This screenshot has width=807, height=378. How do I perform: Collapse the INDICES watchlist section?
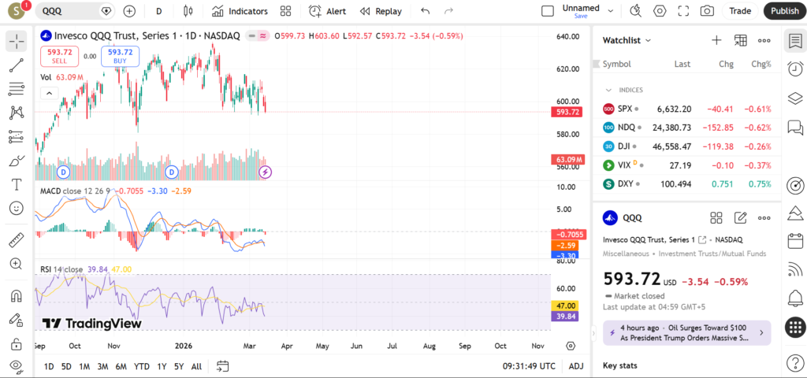608,90
